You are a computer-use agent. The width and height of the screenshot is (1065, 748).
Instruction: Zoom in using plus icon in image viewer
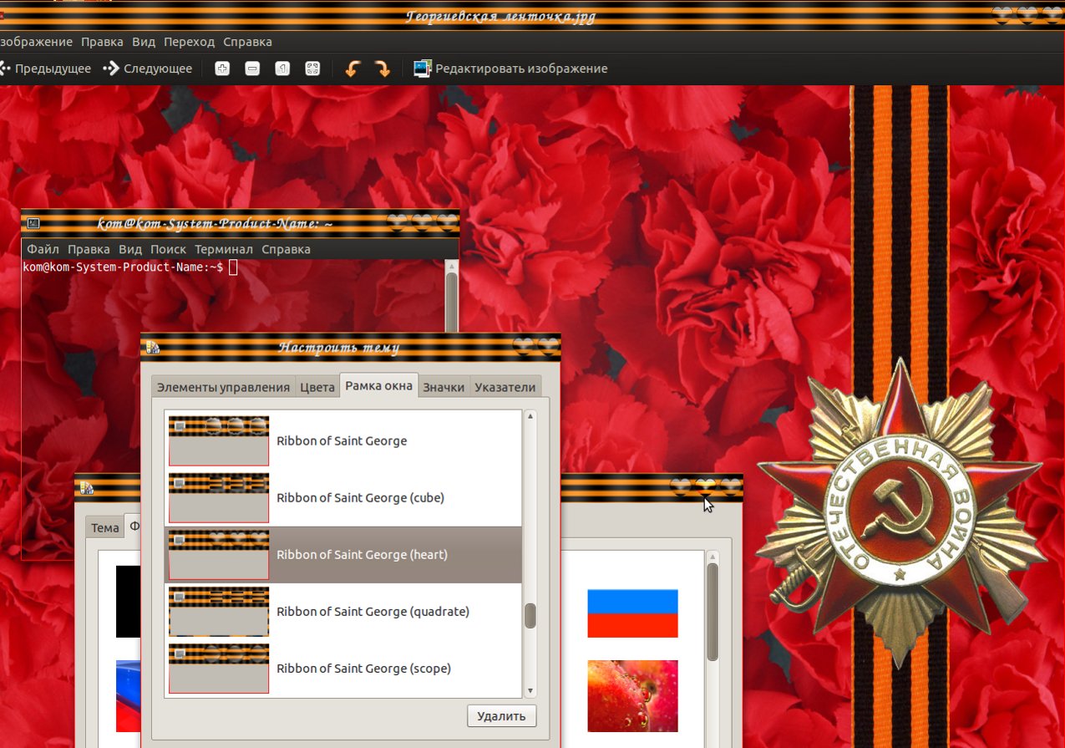click(222, 69)
